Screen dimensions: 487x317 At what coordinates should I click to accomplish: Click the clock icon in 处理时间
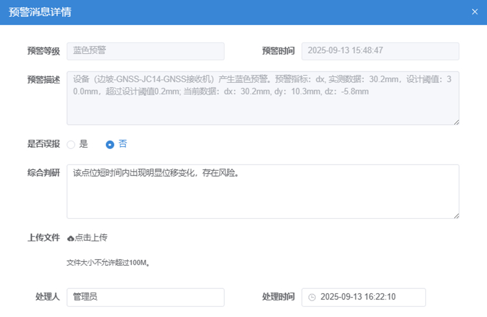point(312,297)
